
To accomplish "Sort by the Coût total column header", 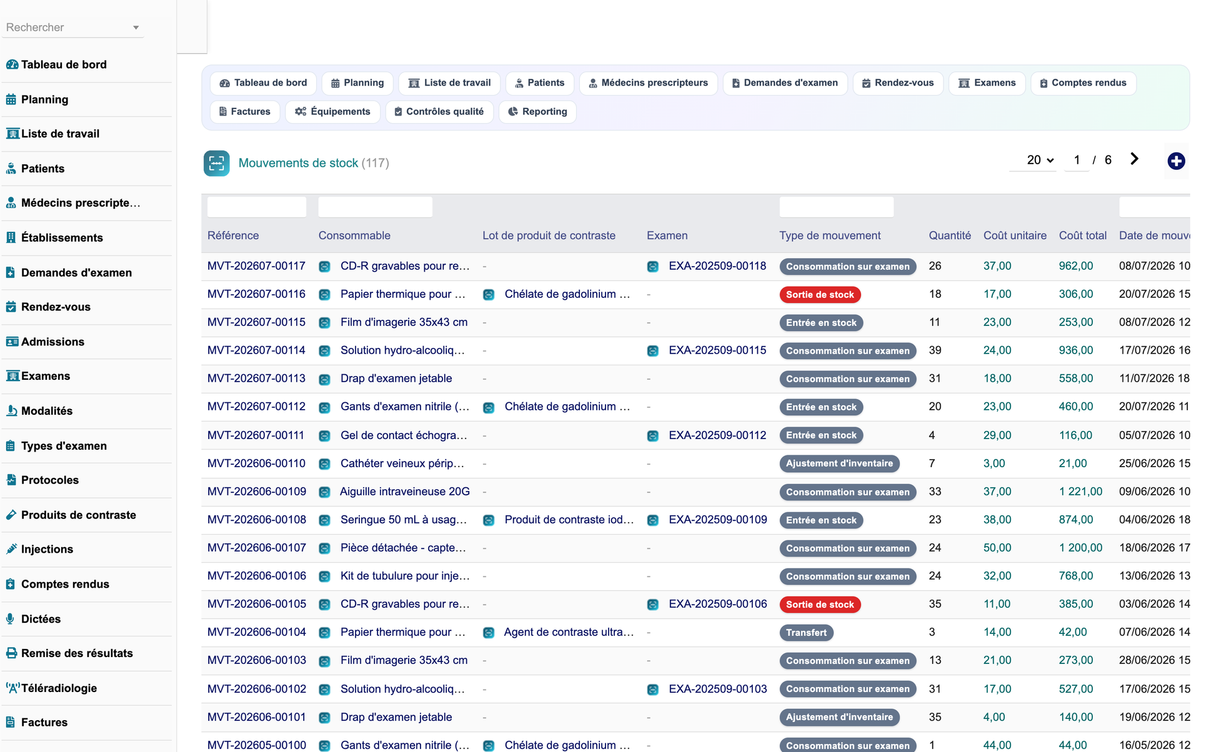I will 1082,235.
